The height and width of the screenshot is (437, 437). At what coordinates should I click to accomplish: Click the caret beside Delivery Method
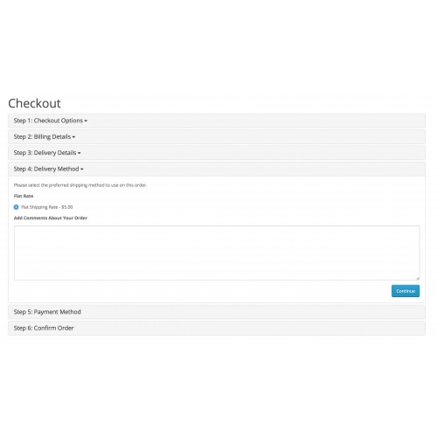pyautogui.click(x=82, y=169)
